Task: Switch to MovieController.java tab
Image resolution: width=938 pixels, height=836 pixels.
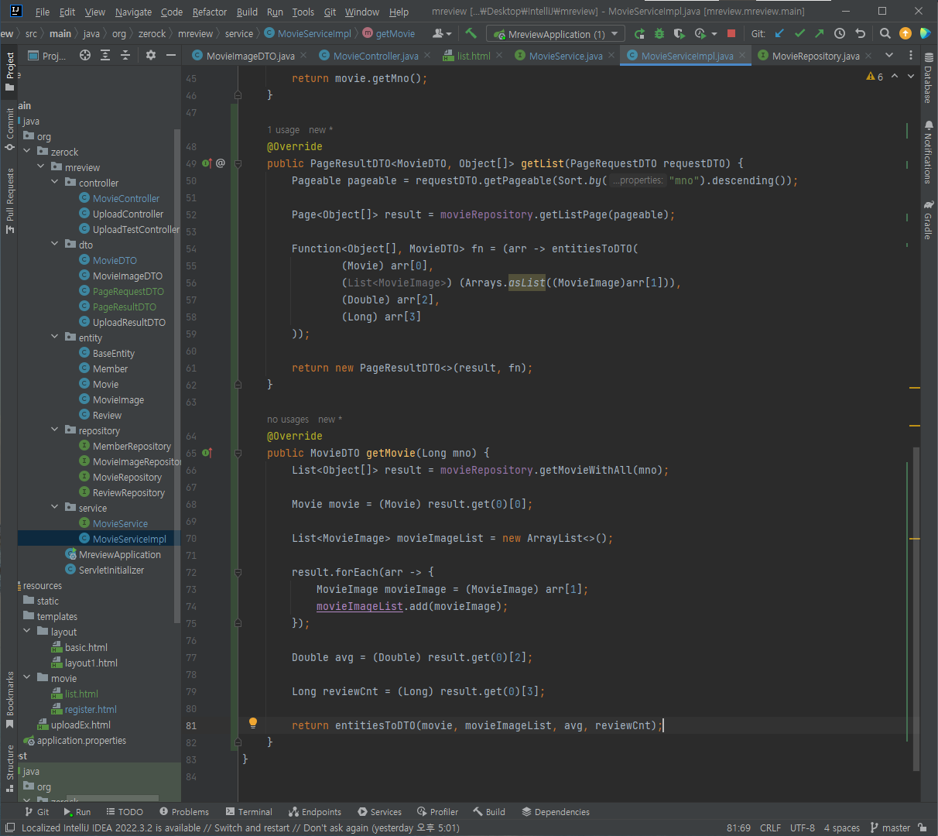Action: click(375, 56)
